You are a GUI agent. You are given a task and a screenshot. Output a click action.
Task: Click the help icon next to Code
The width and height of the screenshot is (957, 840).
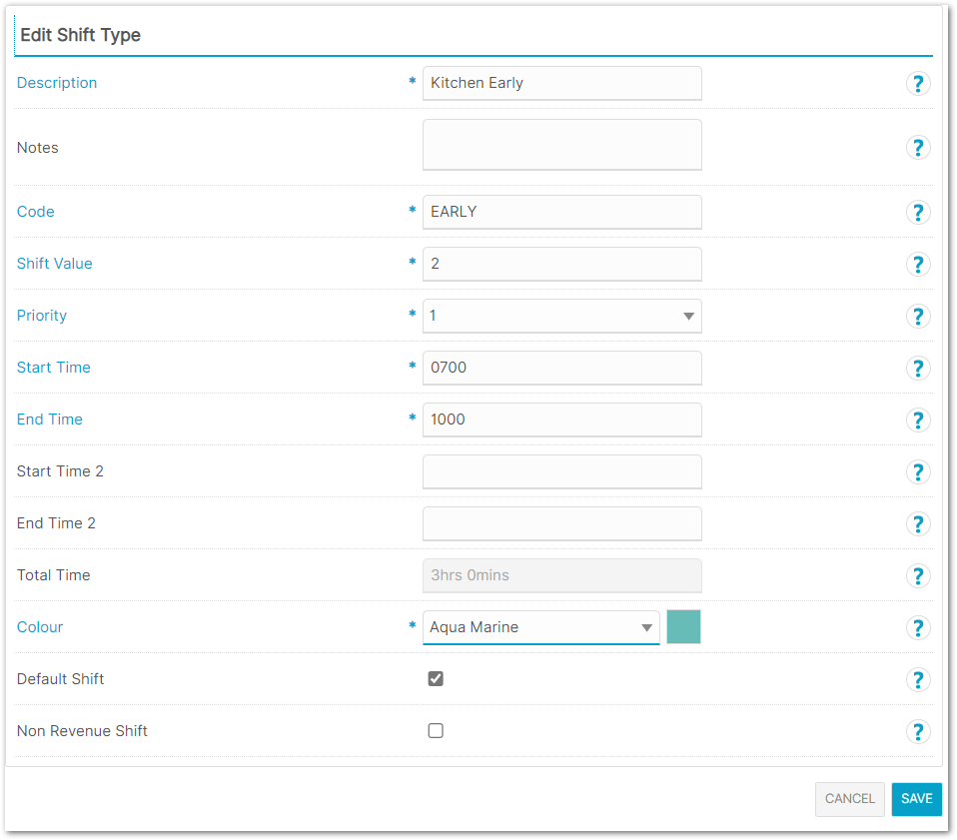[x=918, y=212]
